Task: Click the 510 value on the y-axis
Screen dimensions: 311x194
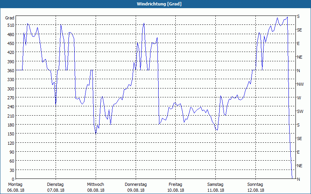Action: coord(10,25)
